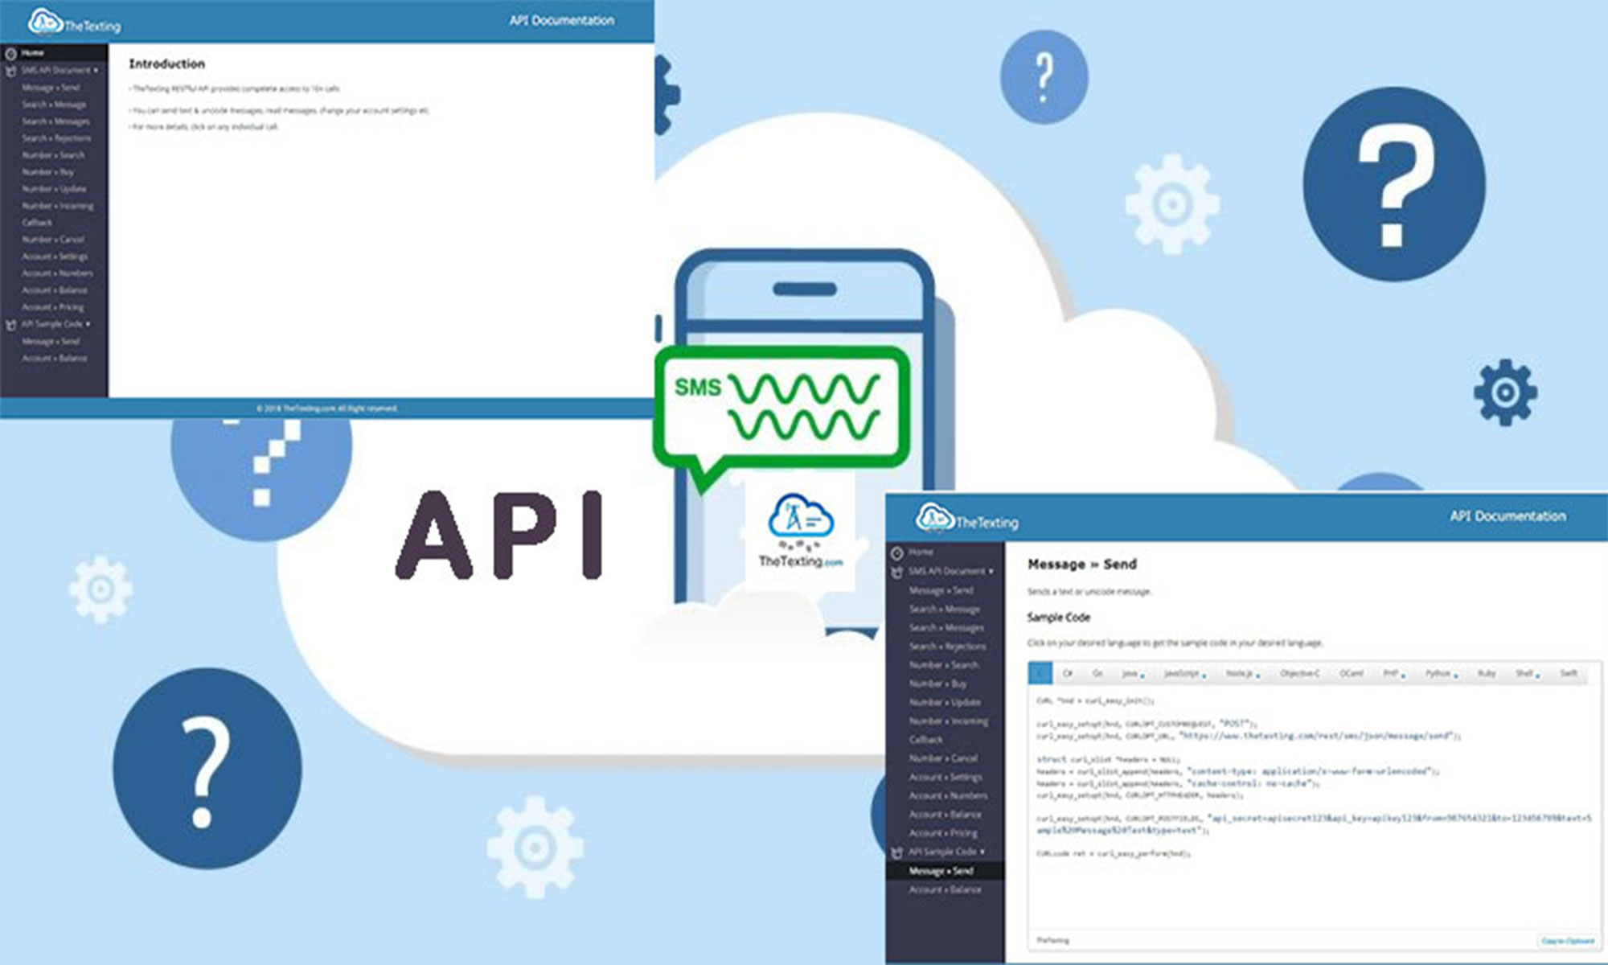
Task: Select highlighted Message » Send under API Sample Code
Action: (x=946, y=871)
